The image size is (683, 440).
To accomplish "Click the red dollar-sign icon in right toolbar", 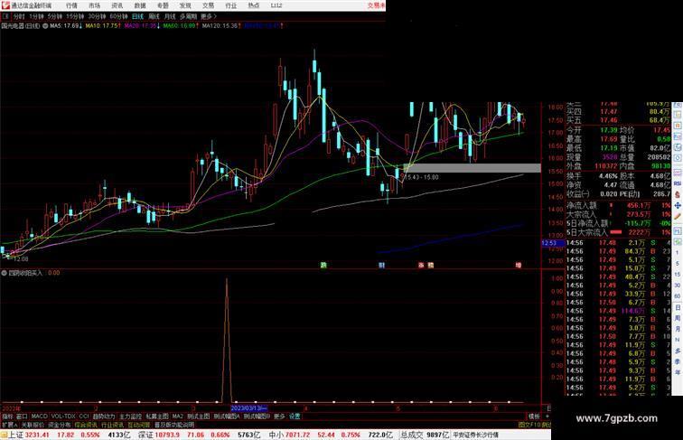I will (x=678, y=195).
